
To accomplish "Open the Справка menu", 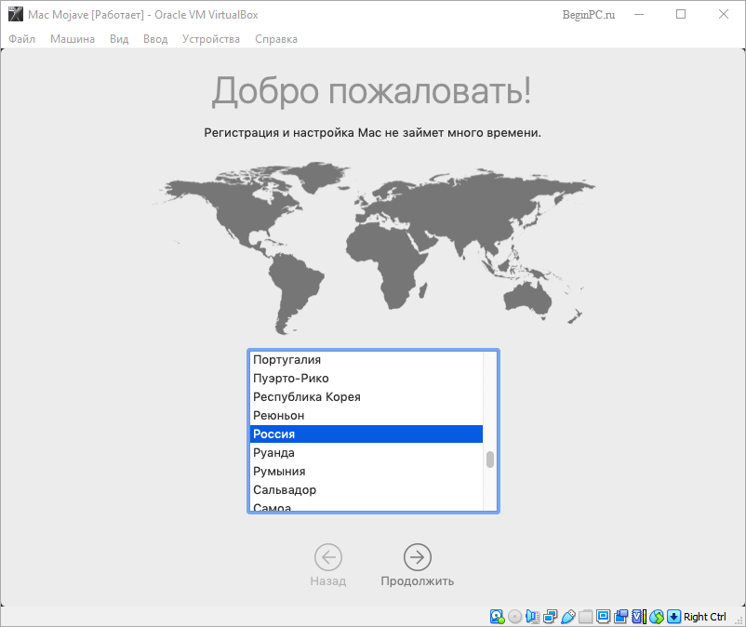I will click(276, 39).
